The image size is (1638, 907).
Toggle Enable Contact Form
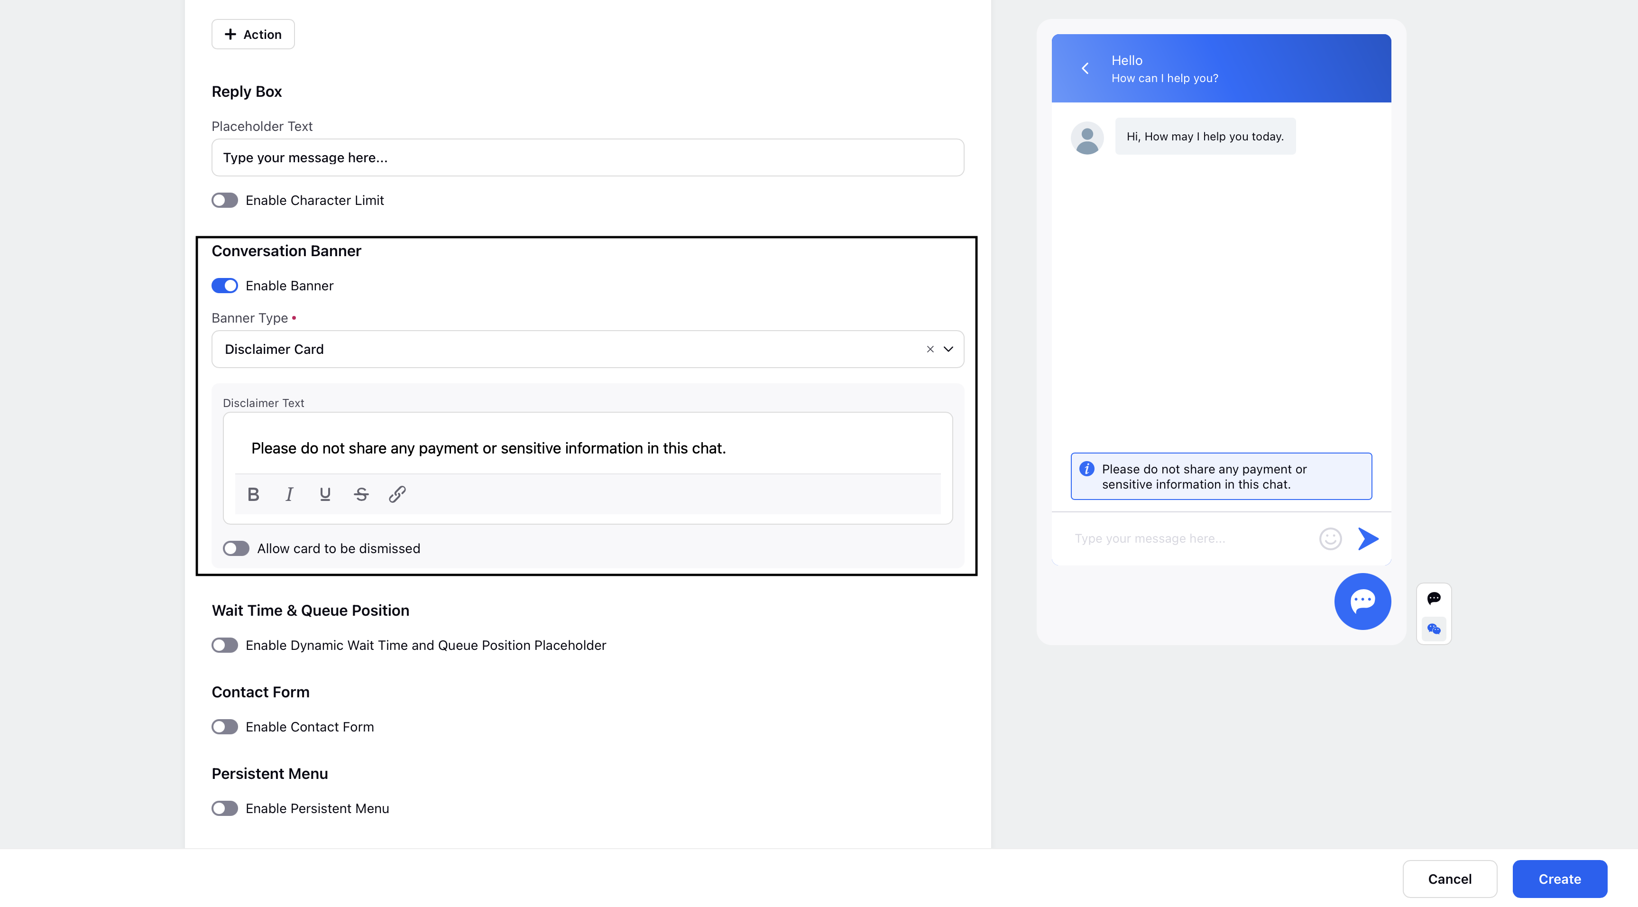pos(224,726)
